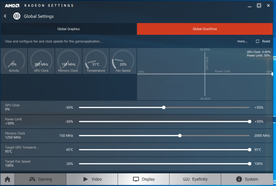The image size is (276, 186).
Task: Click the AMD logo
Action: coord(12,6)
